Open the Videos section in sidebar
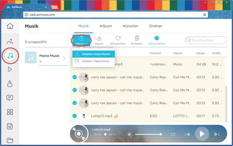Viewport: 233px width, 146px height. (x=10, y=69)
